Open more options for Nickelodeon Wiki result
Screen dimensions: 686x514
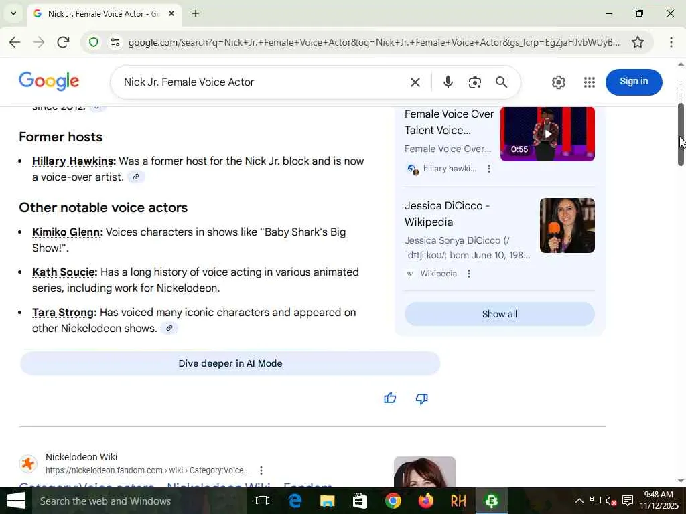click(261, 470)
